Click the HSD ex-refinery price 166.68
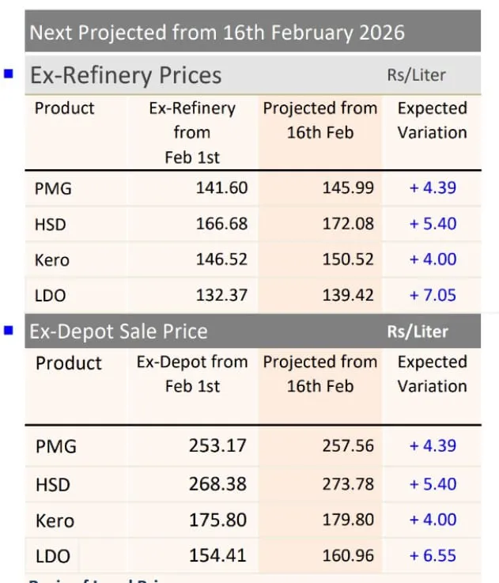Viewport: 499px width, 583px height. point(221,224)
